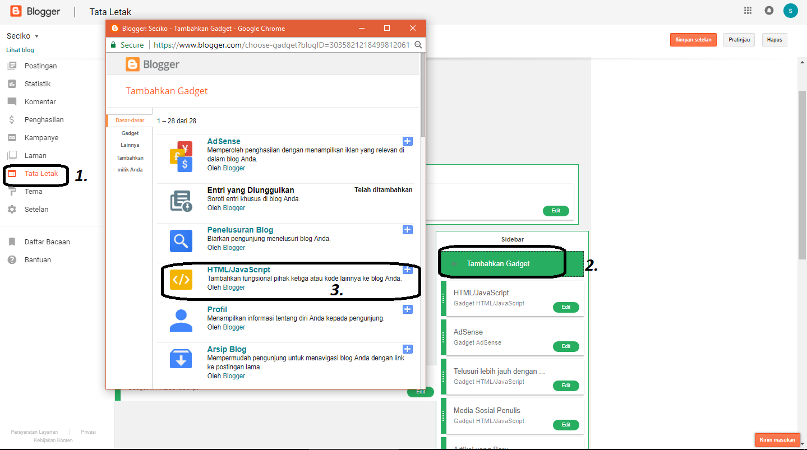Click the popup address bar URL
The height and width of the screenshot is (450, 807).
281,45
